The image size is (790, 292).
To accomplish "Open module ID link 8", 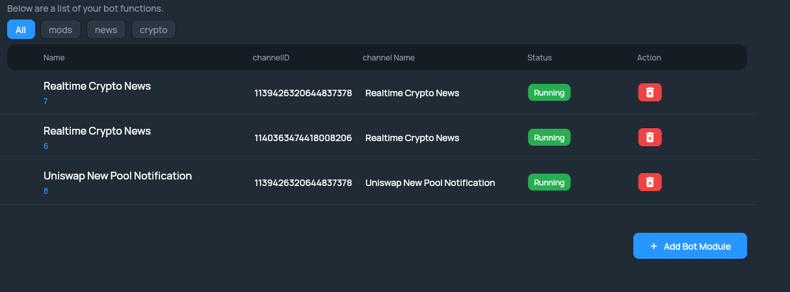I will pyautogui.click(x=46, y=191).
